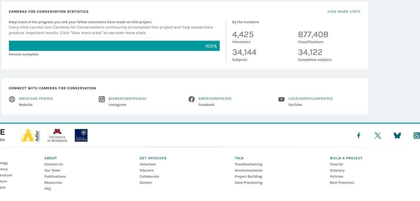Click the 877,408 classifications statistic
This screenshot has height=201, width=420.
(x=313, y=35)
